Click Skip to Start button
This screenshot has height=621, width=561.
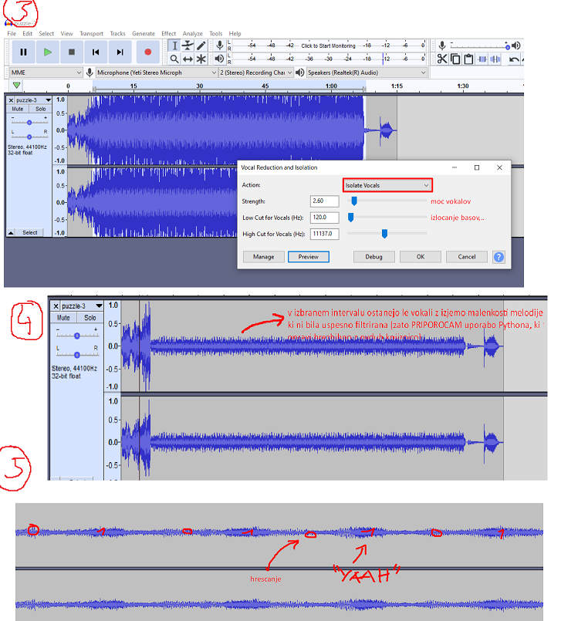[x=96, y=52]
